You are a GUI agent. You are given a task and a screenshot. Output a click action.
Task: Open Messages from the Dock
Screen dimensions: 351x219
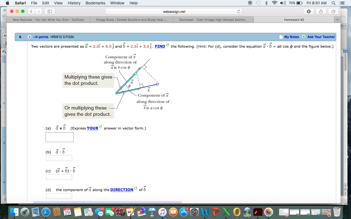(x=99, y=212)
